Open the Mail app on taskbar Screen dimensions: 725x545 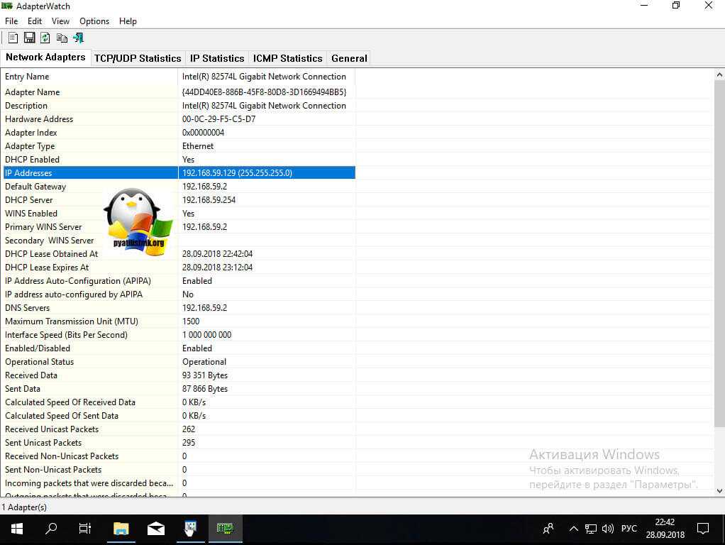[156, 529]
